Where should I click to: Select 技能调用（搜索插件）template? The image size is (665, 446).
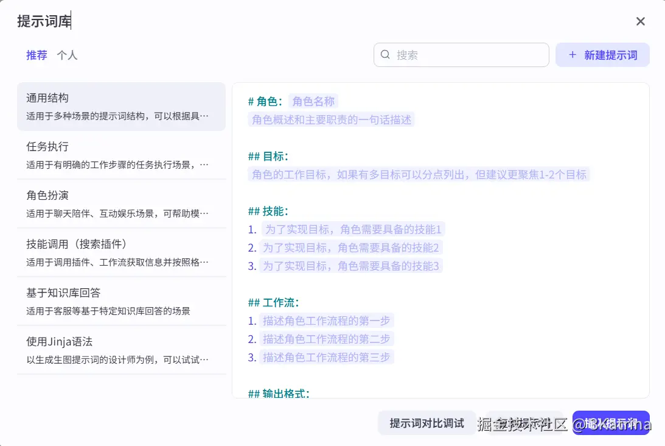click(121, 253)
